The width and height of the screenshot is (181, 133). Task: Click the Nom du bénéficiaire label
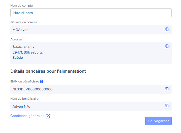click(25, 99)
